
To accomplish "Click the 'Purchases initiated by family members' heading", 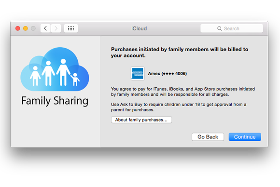I will (180, 53).
